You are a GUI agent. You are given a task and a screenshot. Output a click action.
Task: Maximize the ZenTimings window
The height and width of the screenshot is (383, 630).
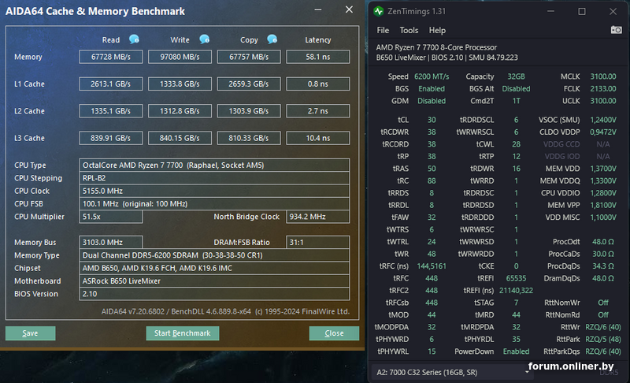pos(582,11)
